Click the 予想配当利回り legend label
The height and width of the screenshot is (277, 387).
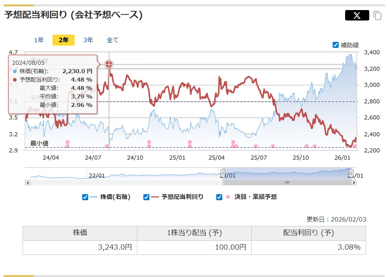point(182,197)
